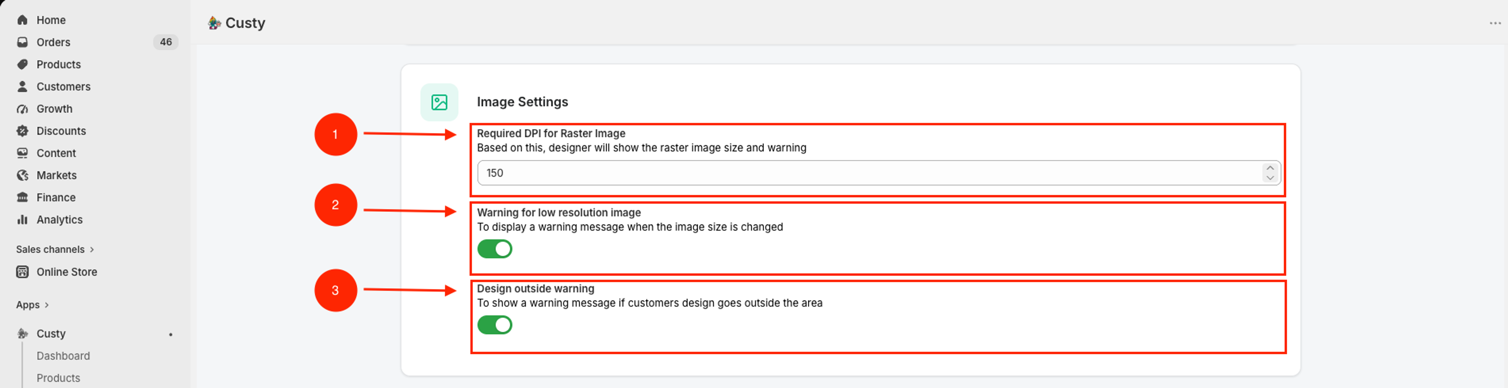Turn off the Design outside warning toggle
The image size is (1508, 388).
point(495,325)
